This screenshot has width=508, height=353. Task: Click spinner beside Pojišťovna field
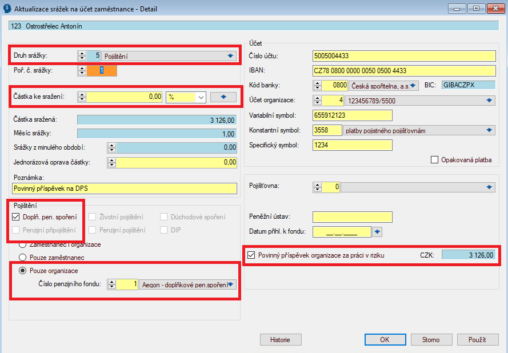pos(318,187)
